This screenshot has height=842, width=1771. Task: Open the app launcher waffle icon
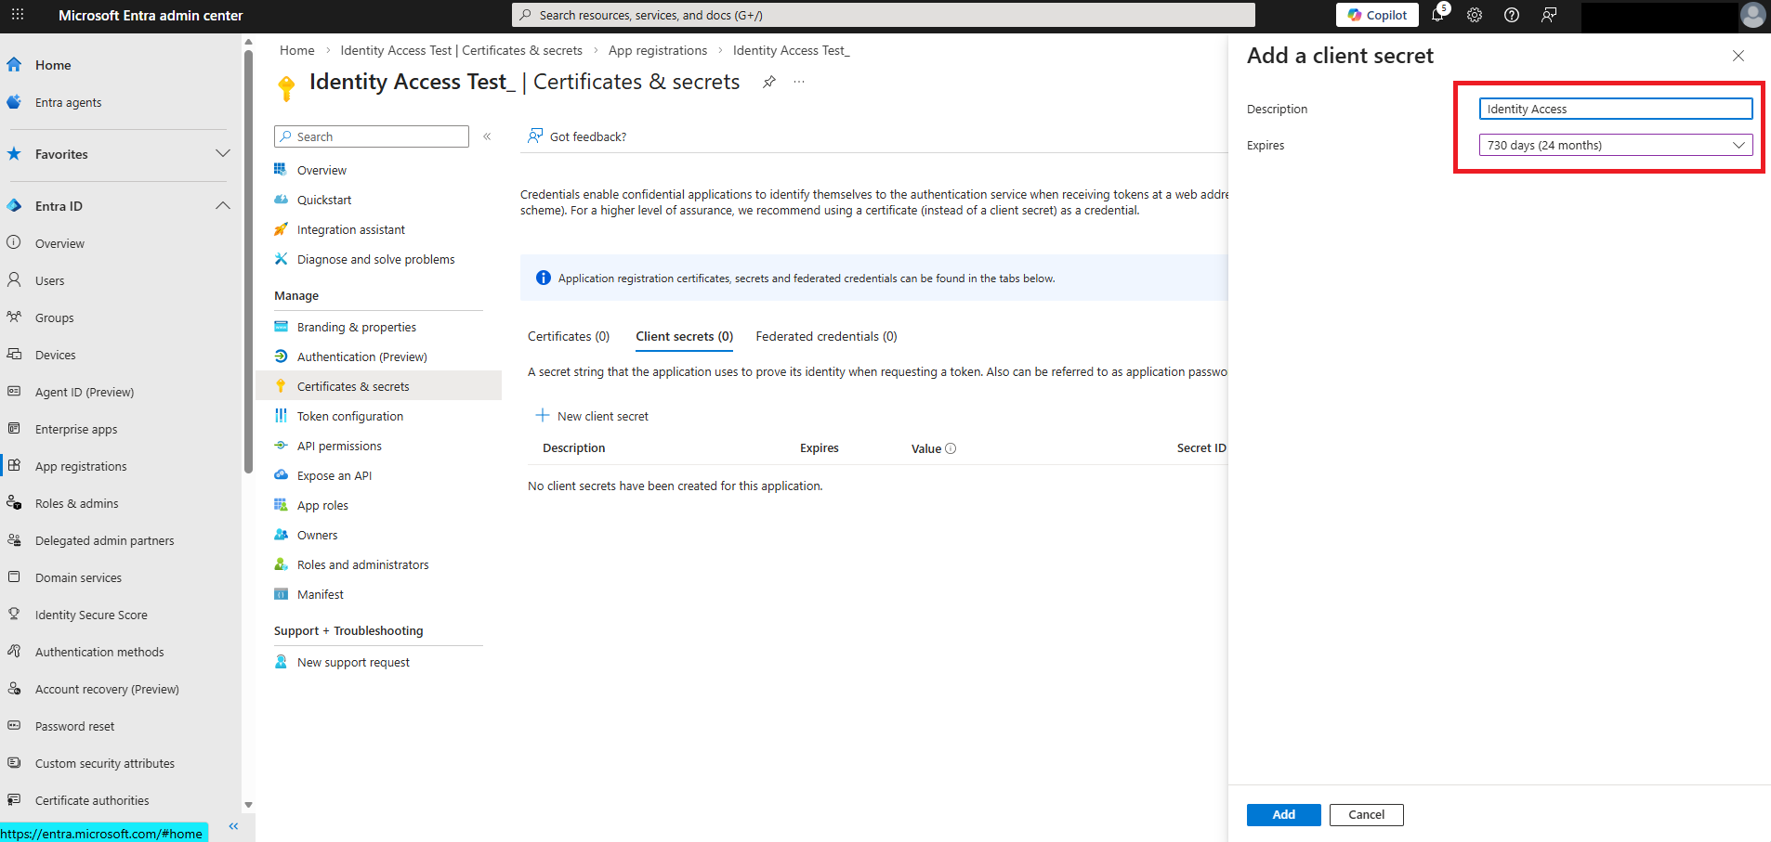pos(18,15)
